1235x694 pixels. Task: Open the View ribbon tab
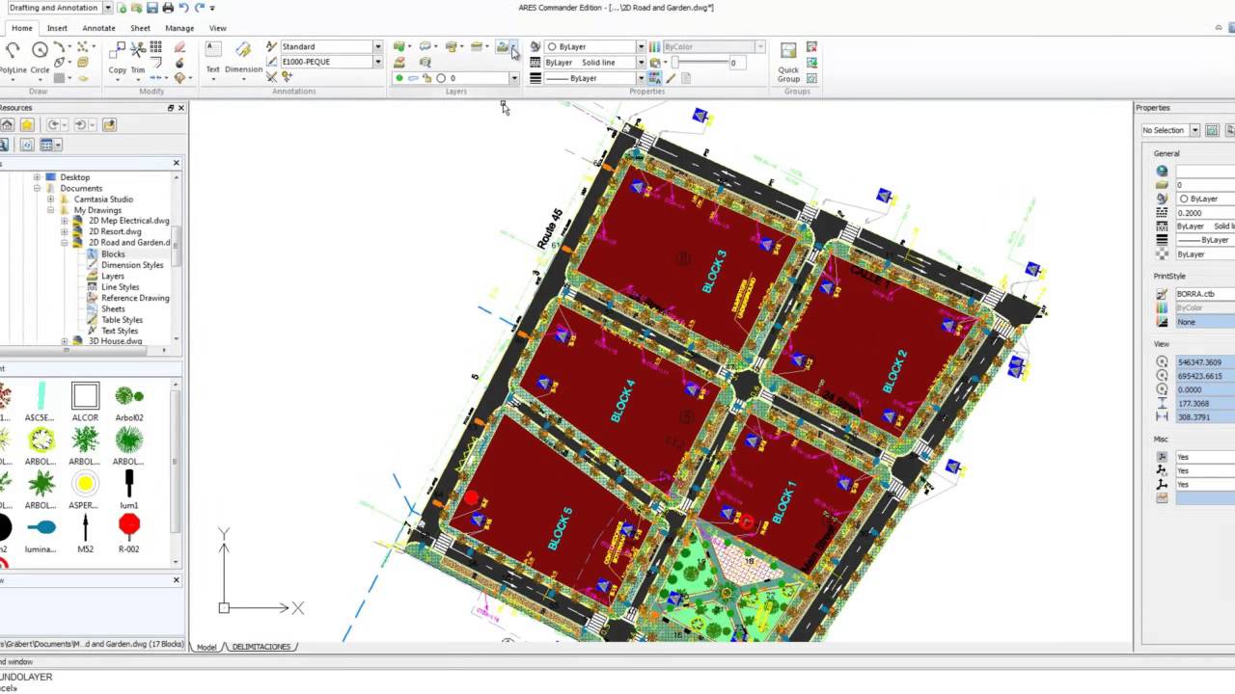point(218,28)
